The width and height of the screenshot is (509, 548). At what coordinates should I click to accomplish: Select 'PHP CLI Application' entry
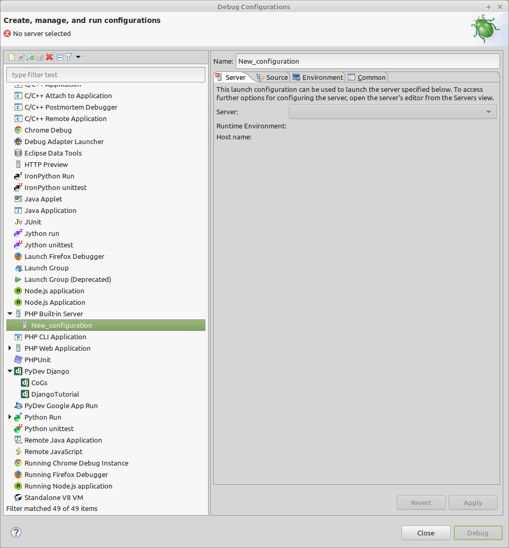click(x=56, y=337)
